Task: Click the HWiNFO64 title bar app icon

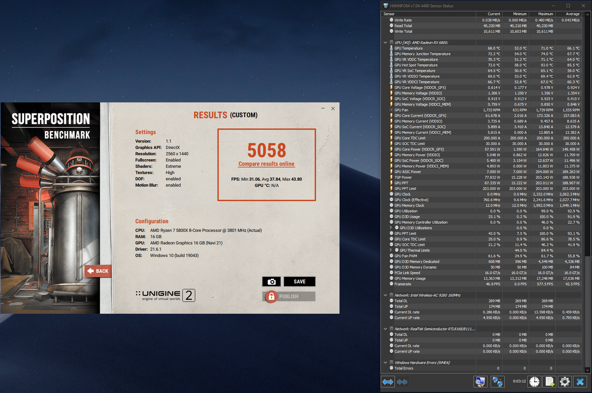Action: 385,6
